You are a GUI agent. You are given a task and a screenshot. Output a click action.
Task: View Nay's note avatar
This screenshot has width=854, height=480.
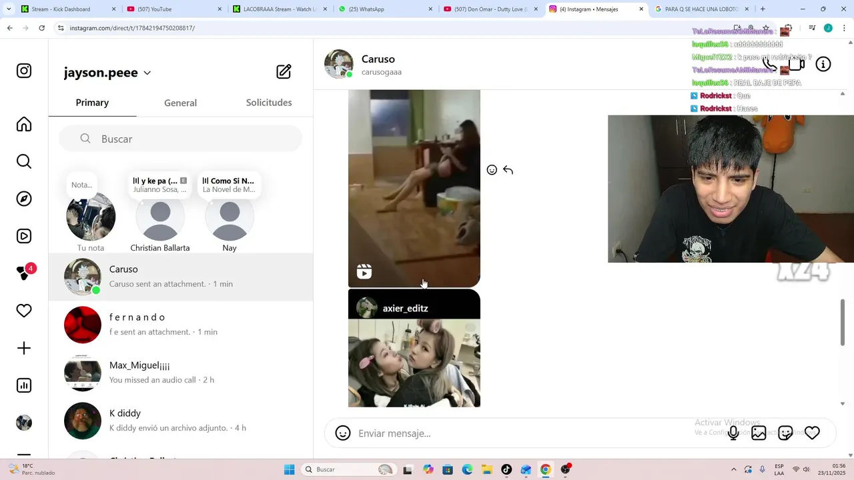(x=230, y=216)
